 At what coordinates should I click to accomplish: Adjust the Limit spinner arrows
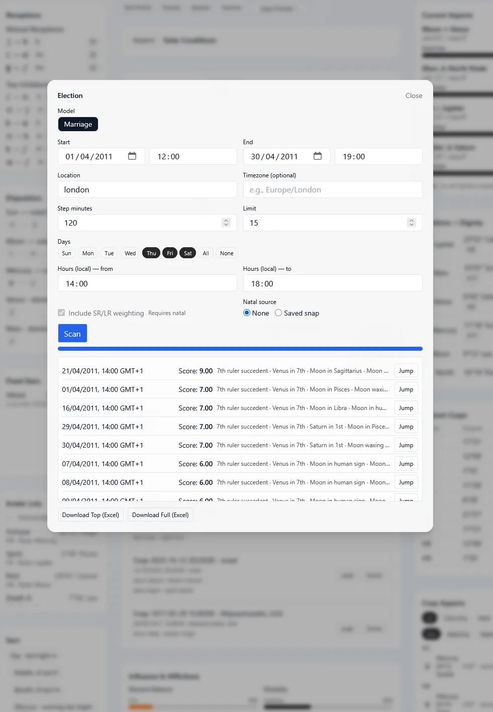click(x=412, y=223)
